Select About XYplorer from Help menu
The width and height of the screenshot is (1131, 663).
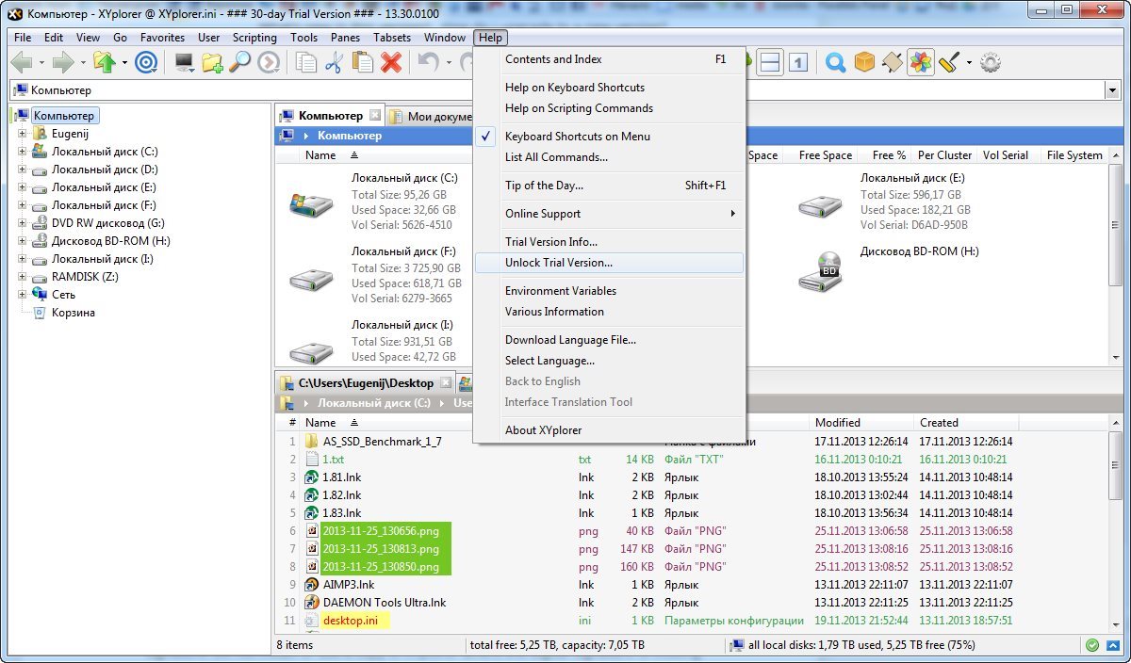point(609,430)
